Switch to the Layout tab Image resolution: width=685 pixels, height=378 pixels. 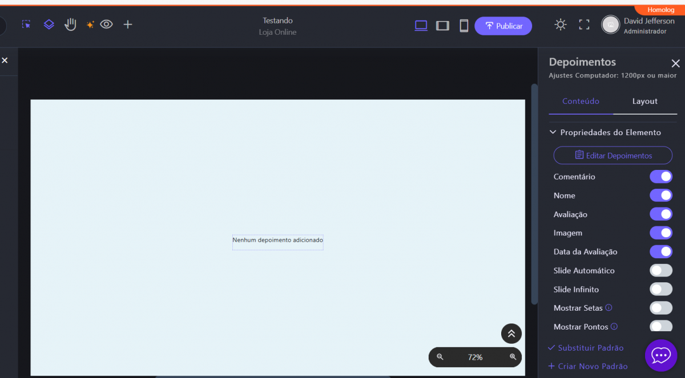tap(644, 101)
